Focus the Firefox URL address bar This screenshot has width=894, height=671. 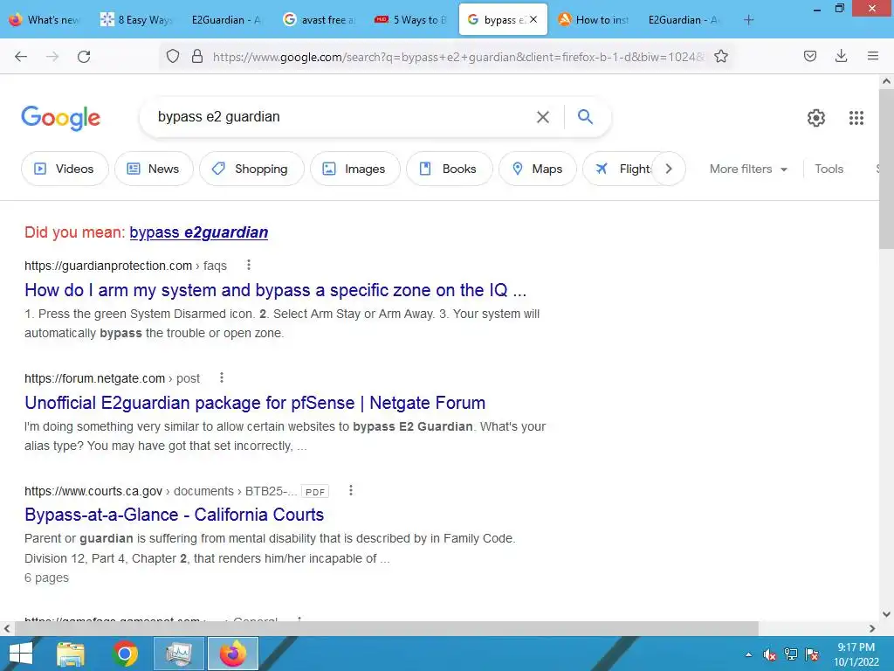(x=456, y=57)
